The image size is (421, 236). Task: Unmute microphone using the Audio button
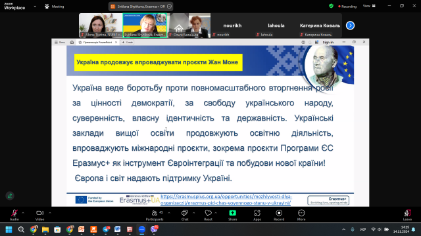(14, 215)
